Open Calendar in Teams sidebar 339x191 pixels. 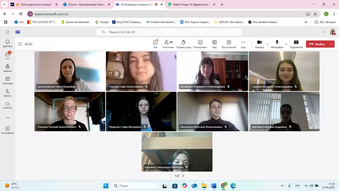(7, 80)
